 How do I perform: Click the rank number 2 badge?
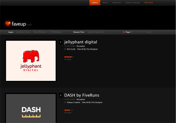pos(60,95)
